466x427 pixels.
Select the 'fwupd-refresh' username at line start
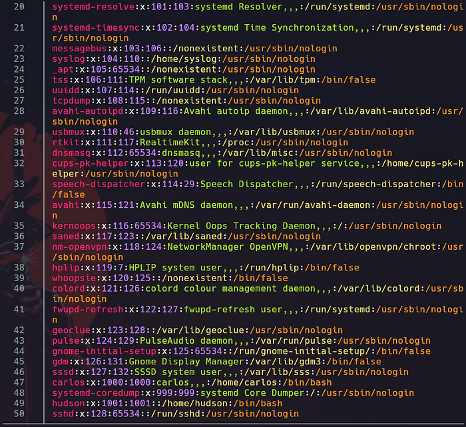coord(88,310)
